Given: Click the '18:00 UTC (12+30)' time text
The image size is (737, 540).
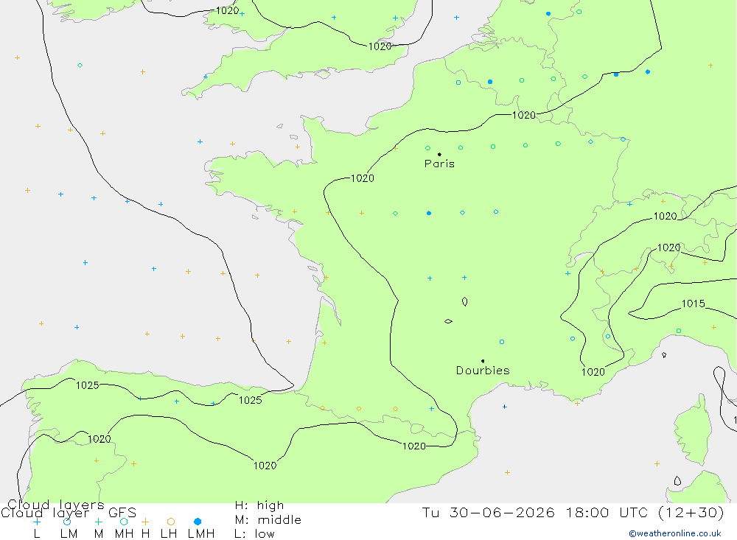Looking at the screenshot, I should click(x=645, y=512).
